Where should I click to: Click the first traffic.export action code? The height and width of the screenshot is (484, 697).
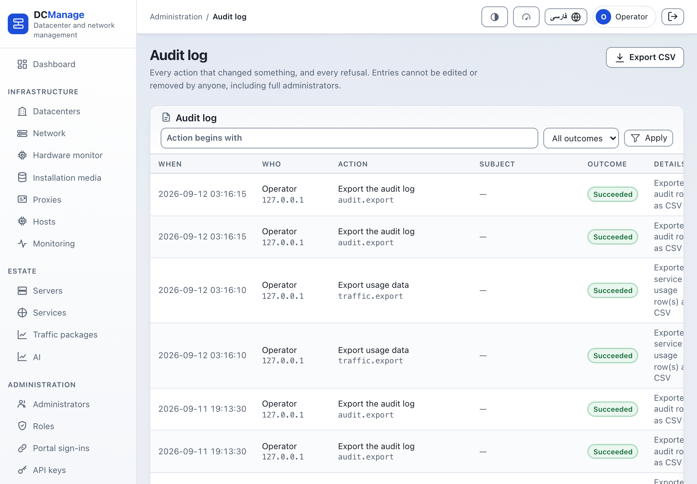[x=370, y=296]
